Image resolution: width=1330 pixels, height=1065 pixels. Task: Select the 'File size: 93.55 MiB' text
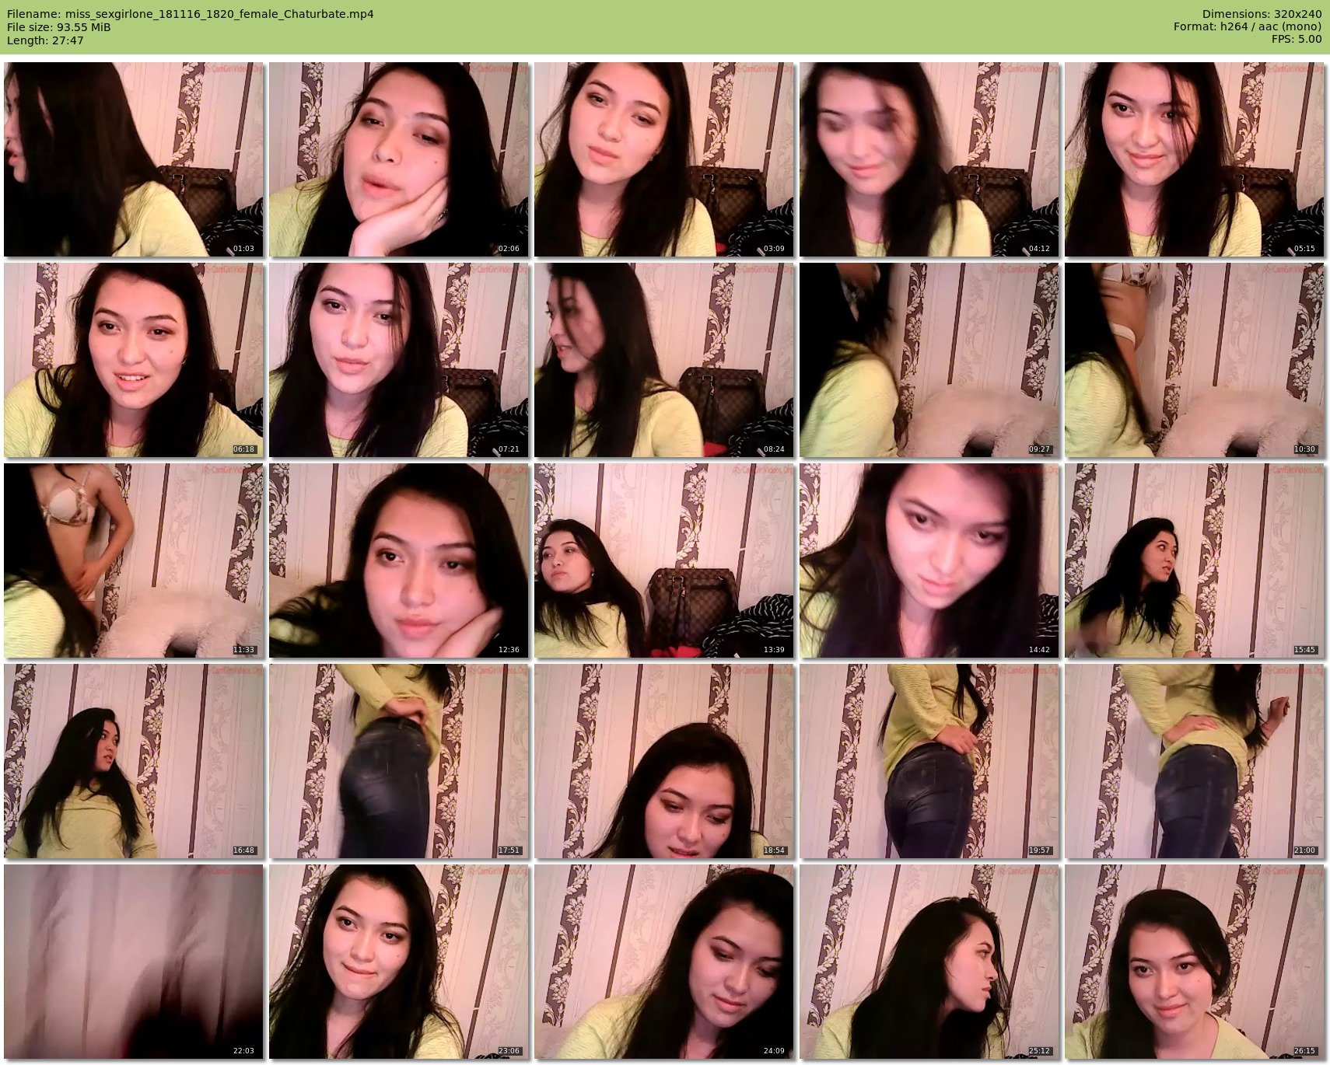click(59, 27)
